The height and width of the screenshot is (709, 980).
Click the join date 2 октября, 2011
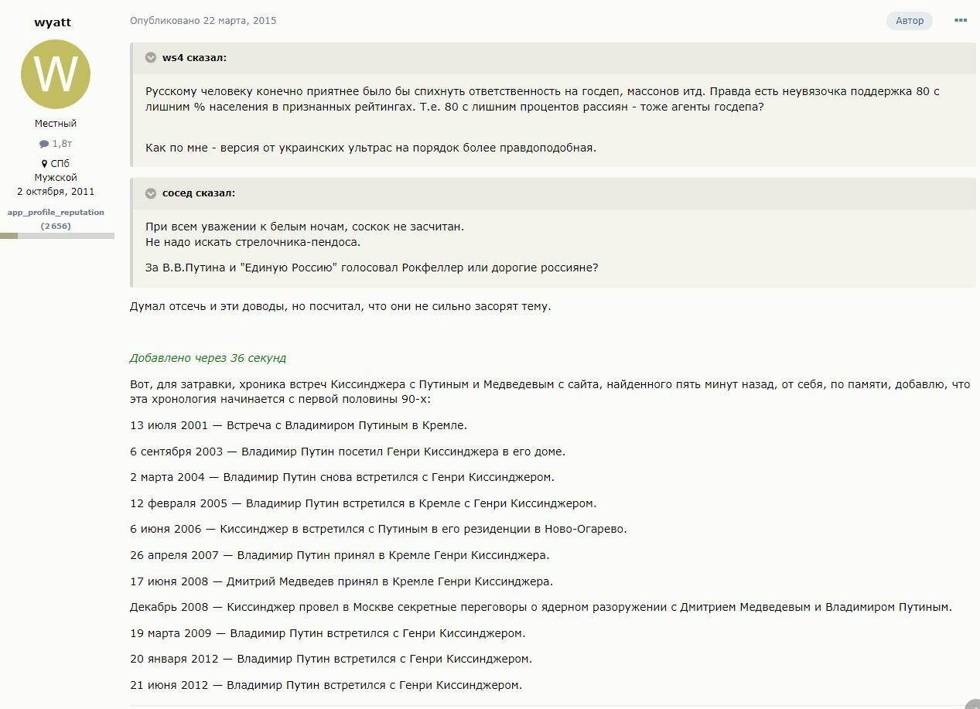[56, 191]
